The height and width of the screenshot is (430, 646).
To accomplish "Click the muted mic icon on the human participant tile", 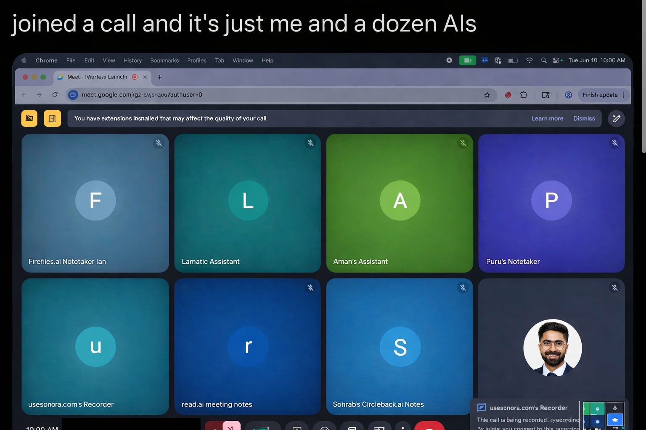I will click(x=614, y=288).
